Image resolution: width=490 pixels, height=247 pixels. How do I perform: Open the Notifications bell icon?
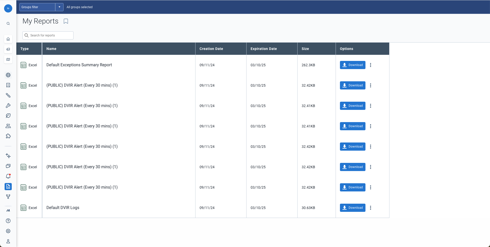[8, 176]
